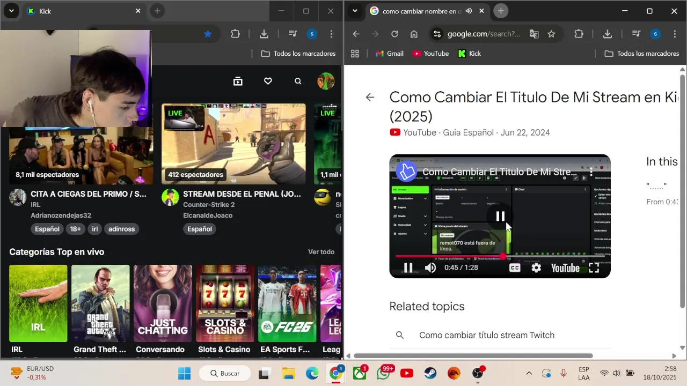Open YouTube bookmark in bookmarks bar
Screen dimensions: 687x386
(x=430, y=54)
